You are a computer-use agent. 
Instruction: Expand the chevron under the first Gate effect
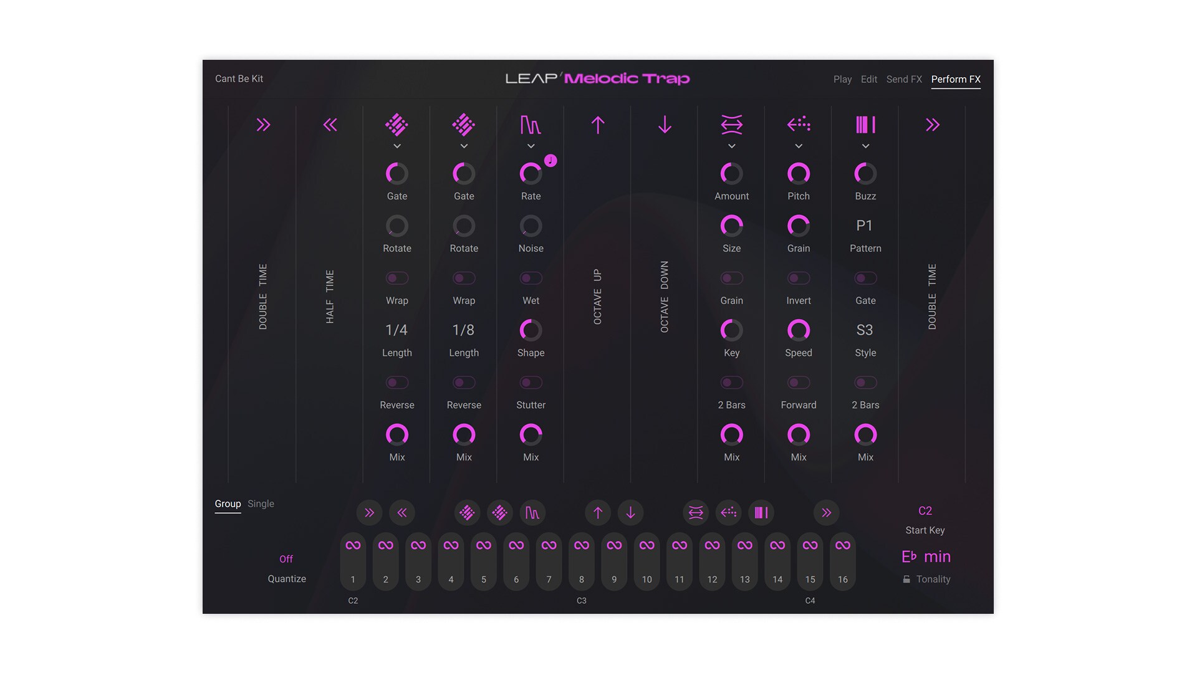click(397, 146)
